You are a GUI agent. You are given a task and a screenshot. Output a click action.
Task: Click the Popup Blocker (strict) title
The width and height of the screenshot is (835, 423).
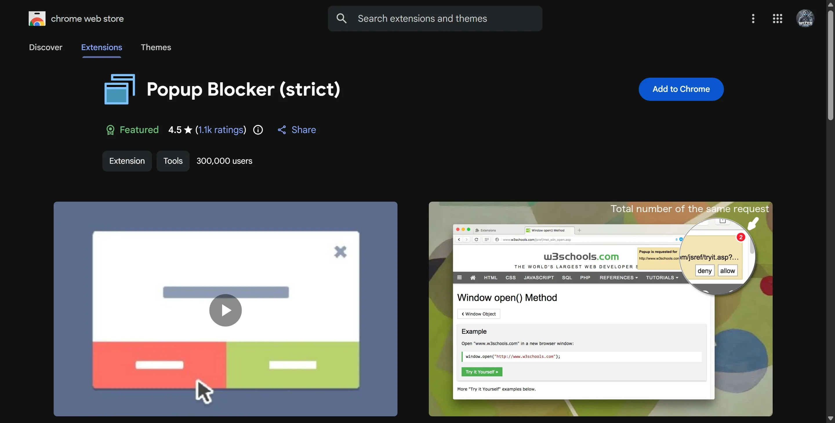coord(243,89)
